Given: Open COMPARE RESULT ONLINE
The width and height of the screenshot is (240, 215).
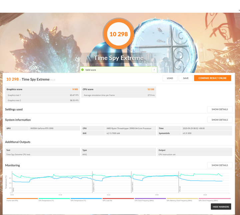Looking at the screenshot, I should 212,78.
